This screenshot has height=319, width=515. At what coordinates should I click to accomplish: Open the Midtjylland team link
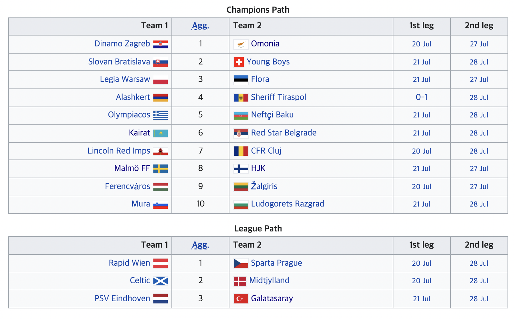[269, 280]
